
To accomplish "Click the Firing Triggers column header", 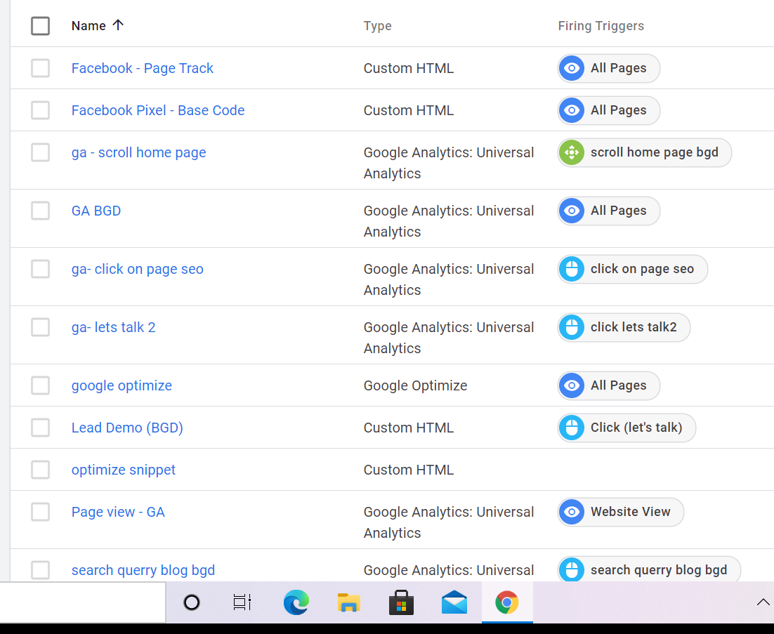I will click(x=601, y=26).
